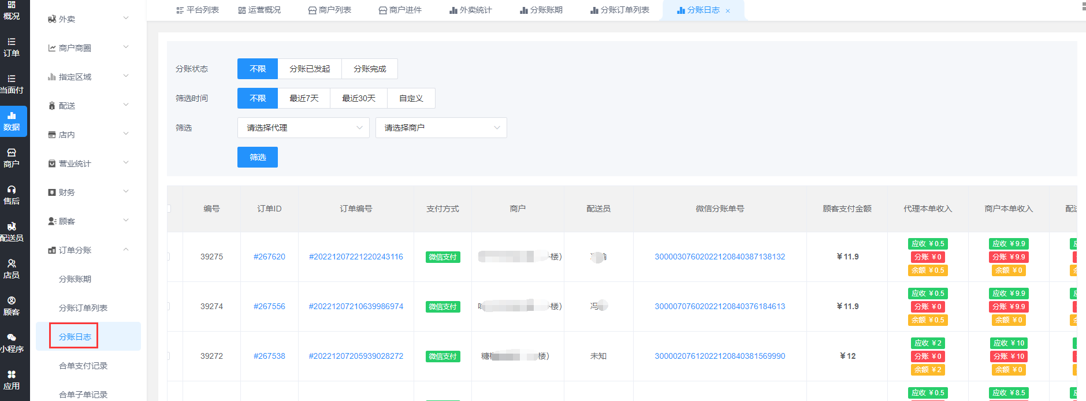Open 微信分账单号 30000207612022120840381569990
The height and width of the screenshot is (401, 1086).
[720, 356]
